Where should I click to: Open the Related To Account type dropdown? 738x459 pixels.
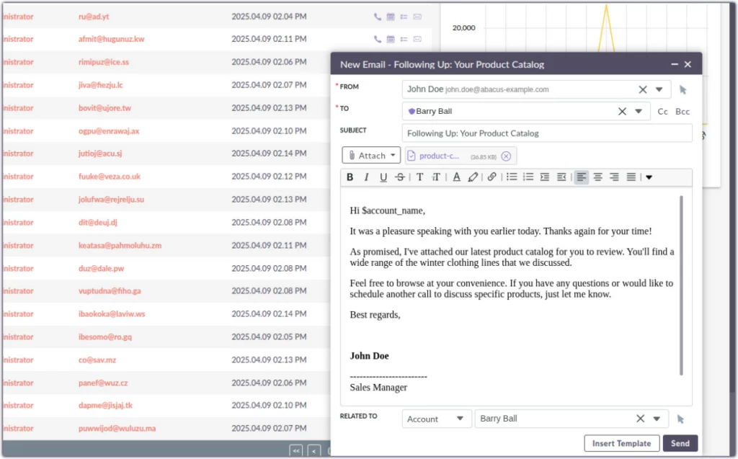pyautogui.click(x=437, y=419)
